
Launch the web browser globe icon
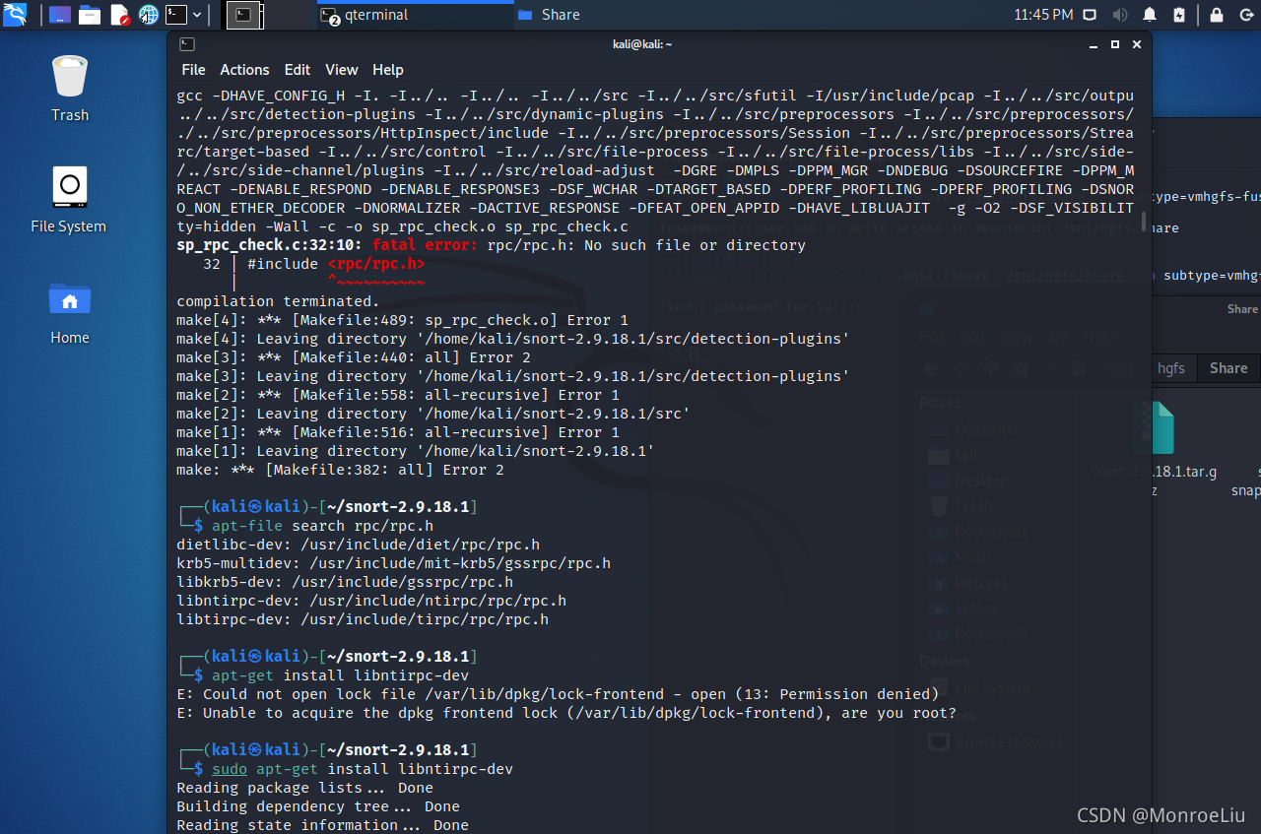click(149, 15)
